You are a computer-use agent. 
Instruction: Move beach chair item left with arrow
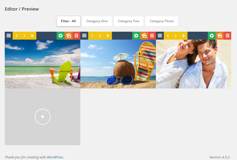(x=17, y=36)
